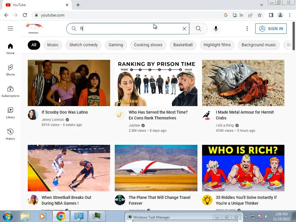Open Windows Explorer taskbar folder
The width and height of the screenshot is (296, 222).
(25, 216)
